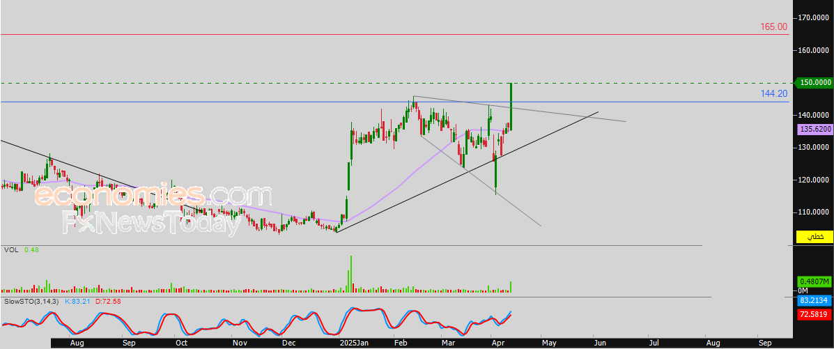Screen dimensions: 834x349
Task: Click the SlowSTO(3,14,3) indicator title
Action: coord(31,302)
